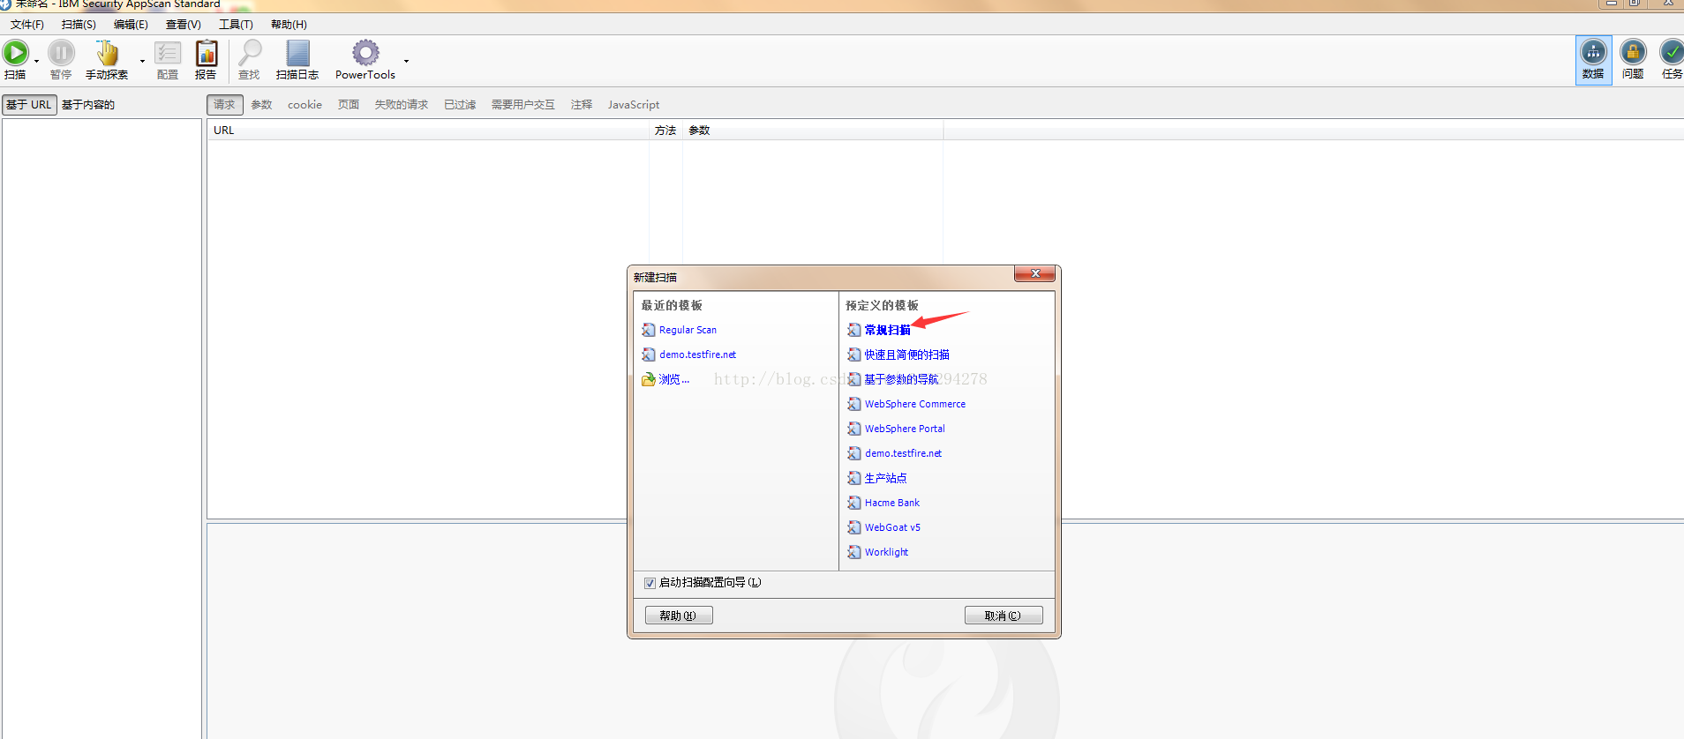Viewport: 1684px width, 739px height.
Task: Open the 工具(T) menu
Action: (x=236, y=25)
